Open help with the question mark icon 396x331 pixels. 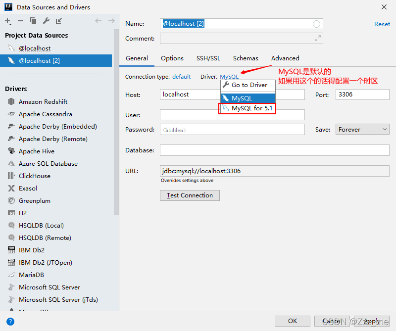(10, 322)
